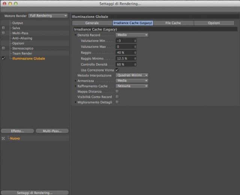Open the Motore Render dropdown

tap(48, 16)
